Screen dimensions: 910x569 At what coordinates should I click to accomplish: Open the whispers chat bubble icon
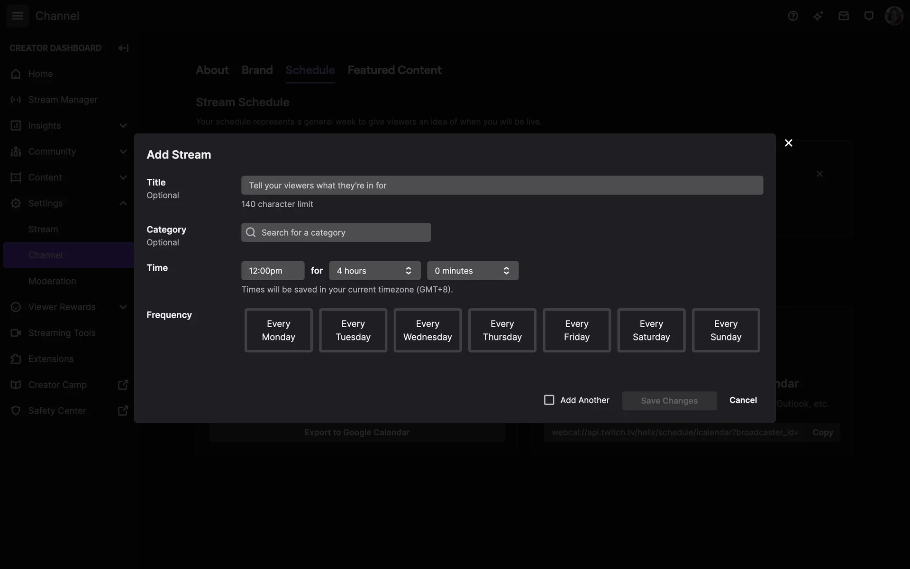(869, 16)
